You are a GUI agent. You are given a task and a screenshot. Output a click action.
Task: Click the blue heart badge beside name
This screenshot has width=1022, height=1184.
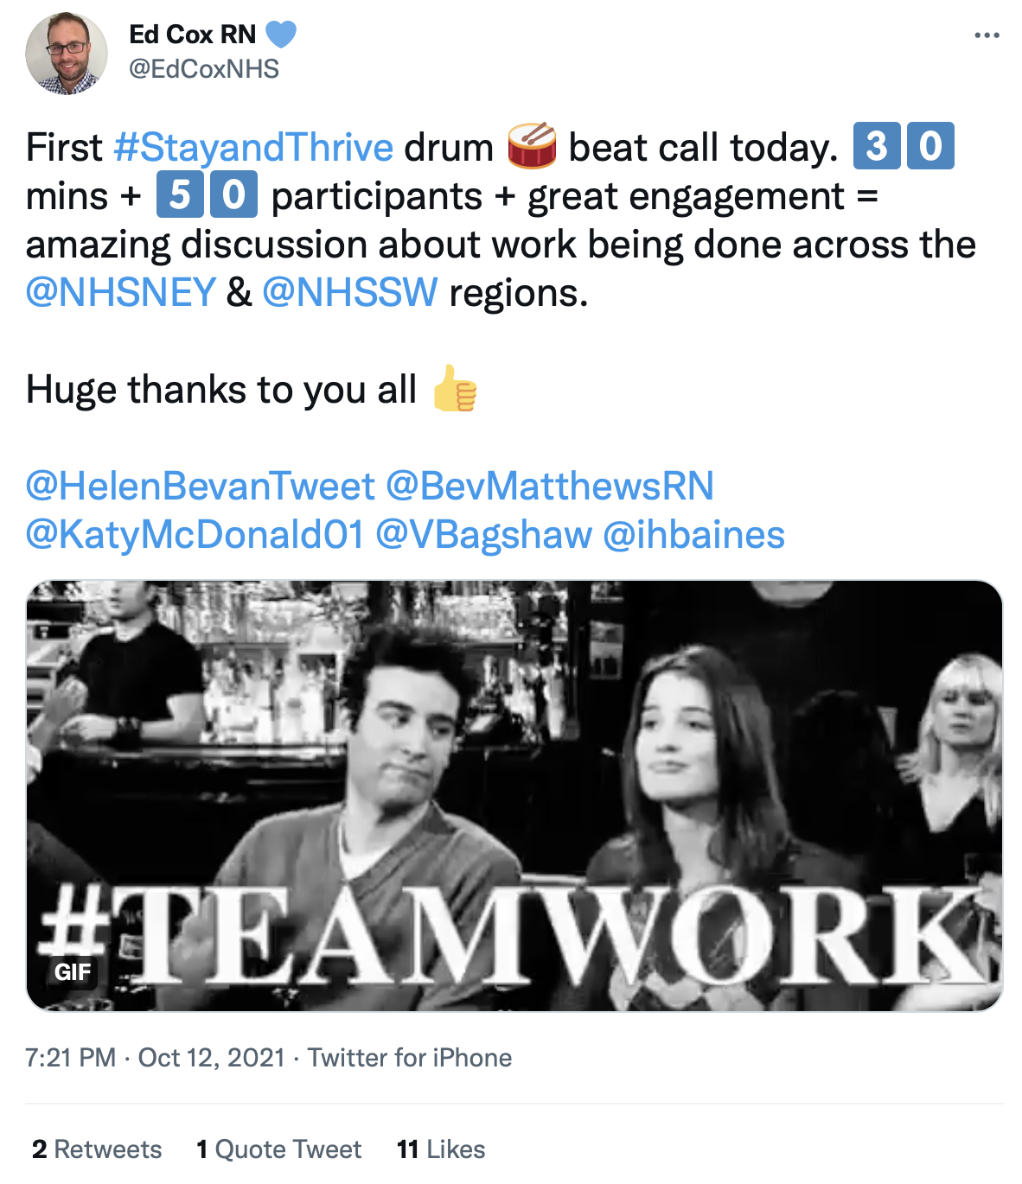[x=281, y=35]
